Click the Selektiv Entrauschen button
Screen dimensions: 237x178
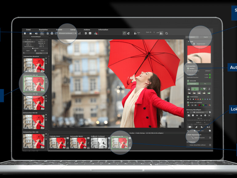click(x=198, y=138)
